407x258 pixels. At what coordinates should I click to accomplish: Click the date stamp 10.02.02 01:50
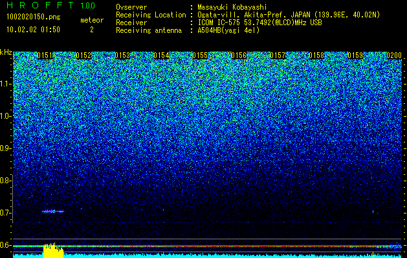(x=33, y=30)
